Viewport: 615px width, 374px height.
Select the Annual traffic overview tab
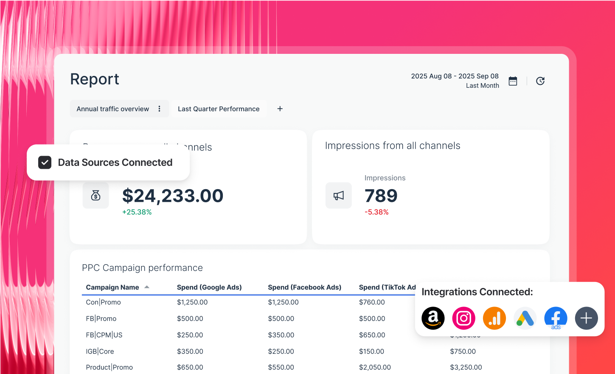point(112,109)
